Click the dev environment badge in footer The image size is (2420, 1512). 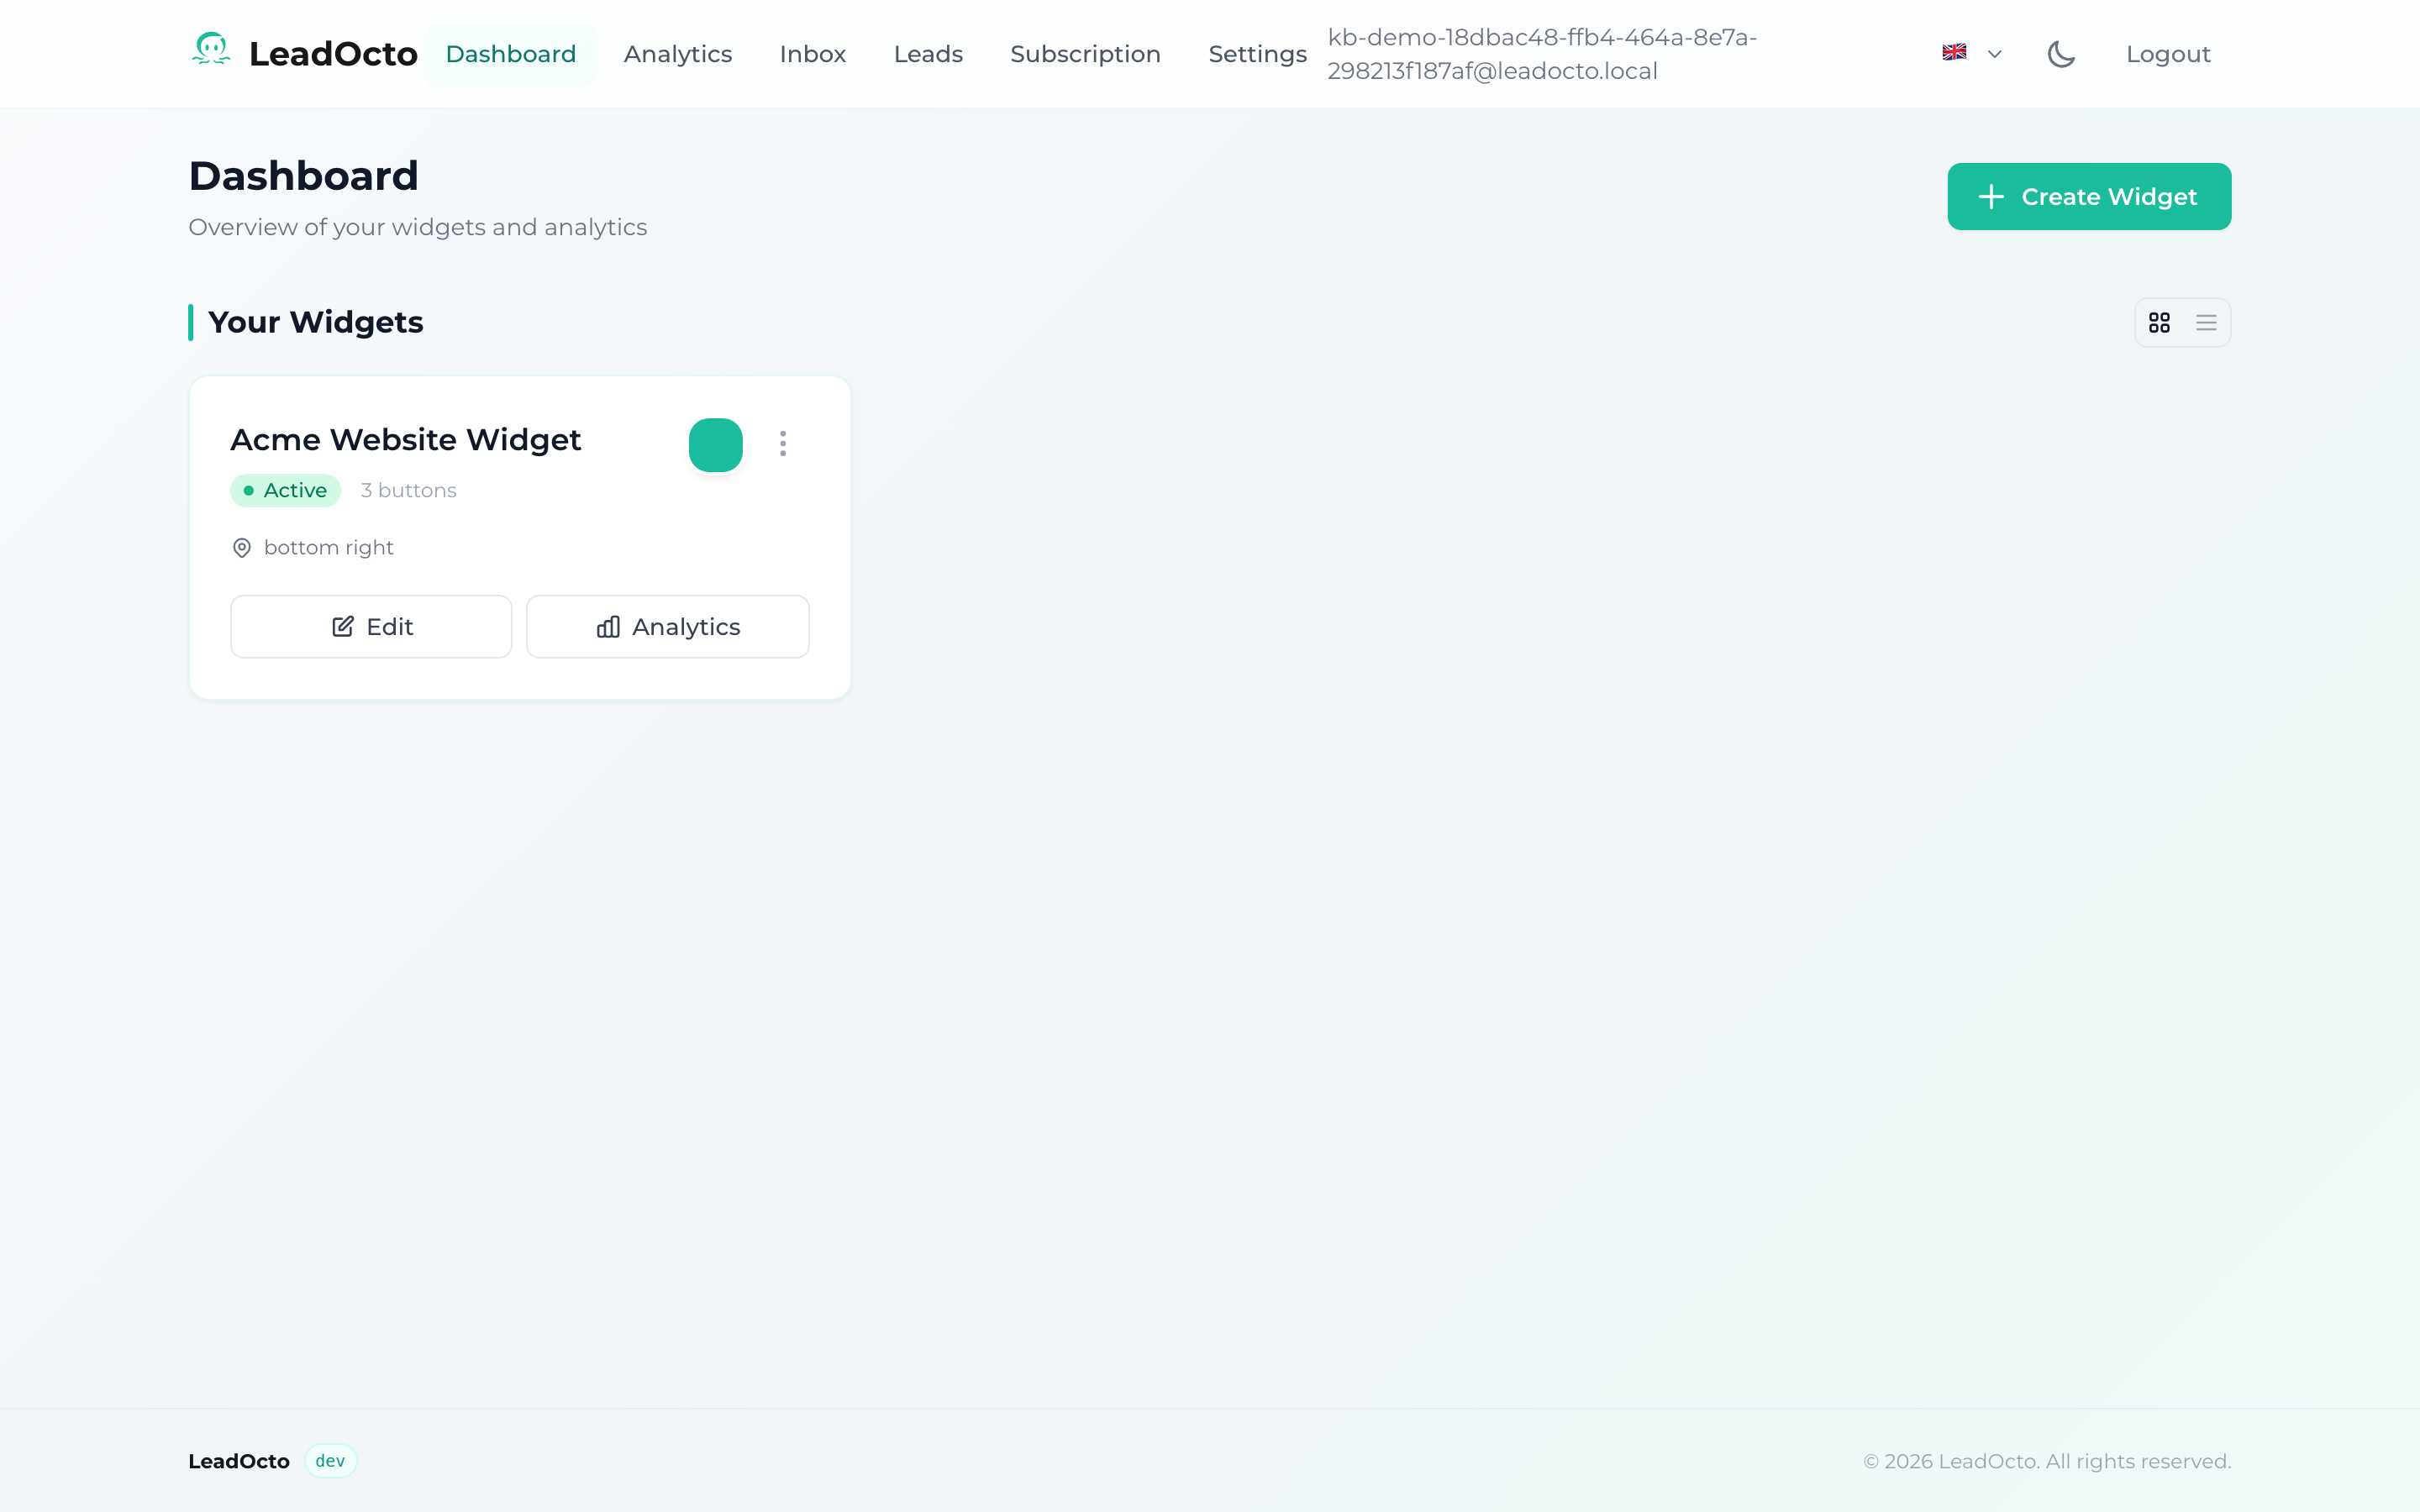pos(329,1460)
